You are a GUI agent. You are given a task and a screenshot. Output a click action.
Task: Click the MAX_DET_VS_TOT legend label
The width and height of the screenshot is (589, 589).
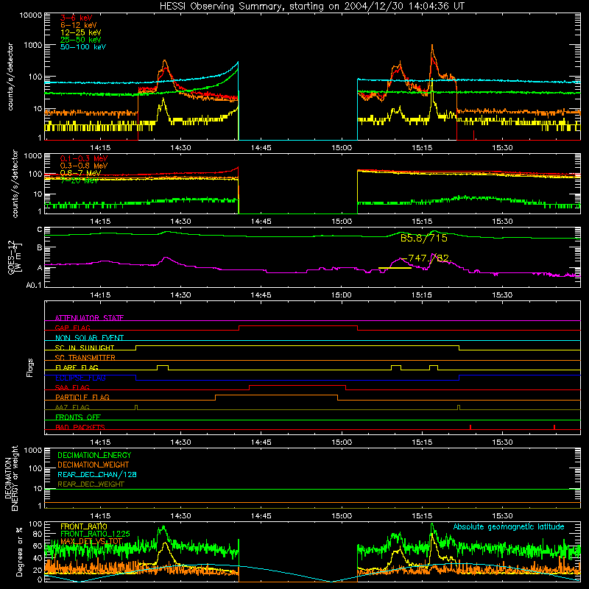click(91, 541)
